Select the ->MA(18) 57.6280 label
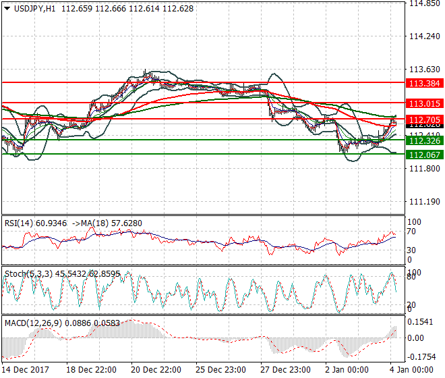Screen dimensions: 445x378 [x=107, y=223]
